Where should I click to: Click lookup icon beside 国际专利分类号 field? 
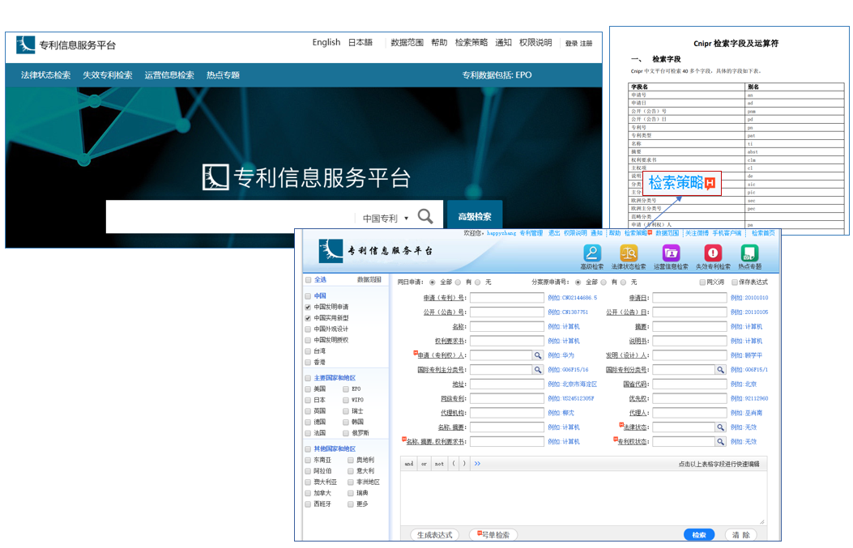[x=720, y=370]
